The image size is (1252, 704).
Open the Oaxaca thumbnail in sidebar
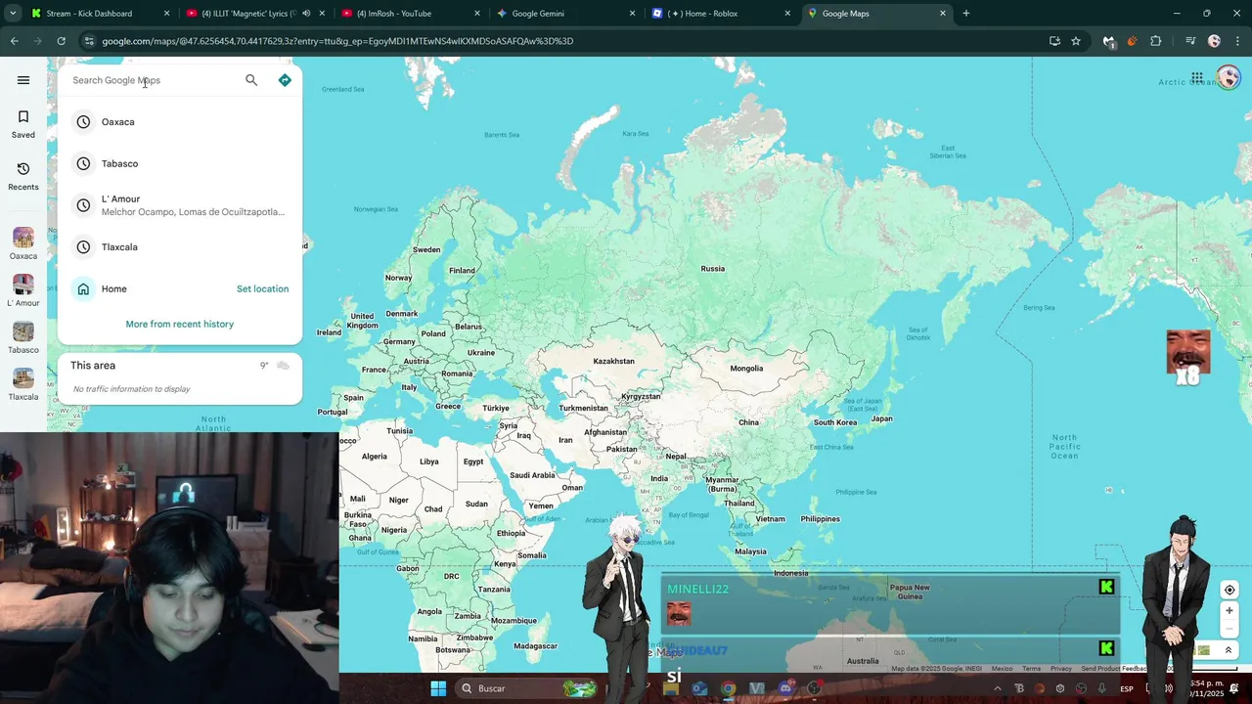click(x=23, y=243)
